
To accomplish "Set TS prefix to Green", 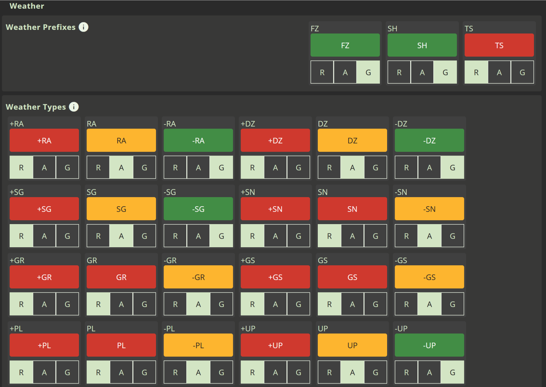I will (522, 72).
